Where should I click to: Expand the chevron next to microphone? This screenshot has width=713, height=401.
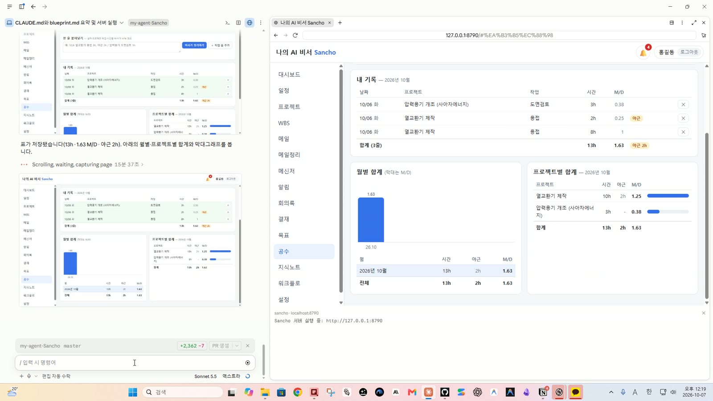pyautogui.click(x=36, y=376)
